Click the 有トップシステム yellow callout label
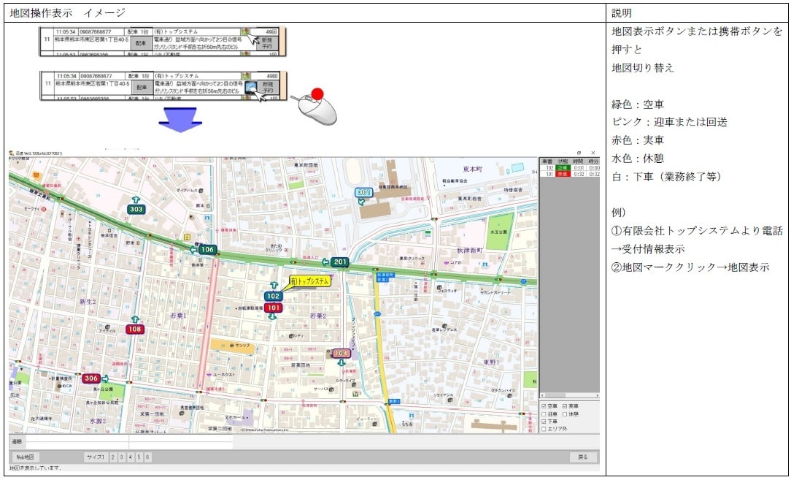Screen dimensions: 791x480 309,281
